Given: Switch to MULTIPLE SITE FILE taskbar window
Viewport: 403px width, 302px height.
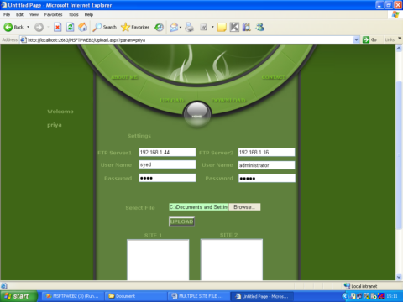Looking at the screenshot, I should click(199, 296).
